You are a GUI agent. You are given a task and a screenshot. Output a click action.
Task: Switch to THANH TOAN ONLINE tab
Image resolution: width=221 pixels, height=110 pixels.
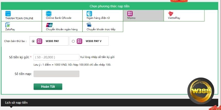point(22,16)
